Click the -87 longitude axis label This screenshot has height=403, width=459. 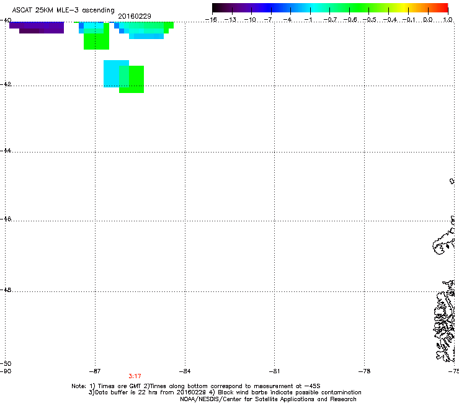pos(95,371)
